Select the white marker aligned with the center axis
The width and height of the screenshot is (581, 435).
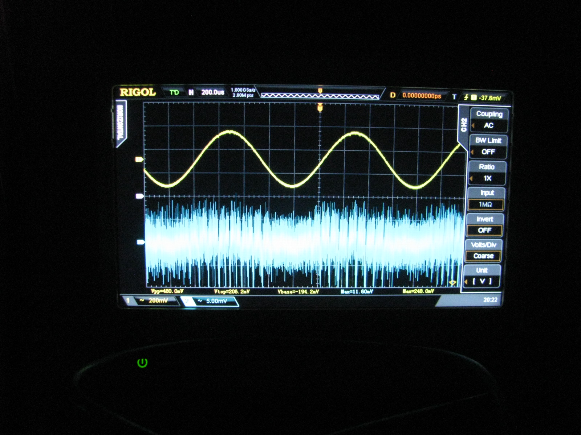(x=139, y=196)
